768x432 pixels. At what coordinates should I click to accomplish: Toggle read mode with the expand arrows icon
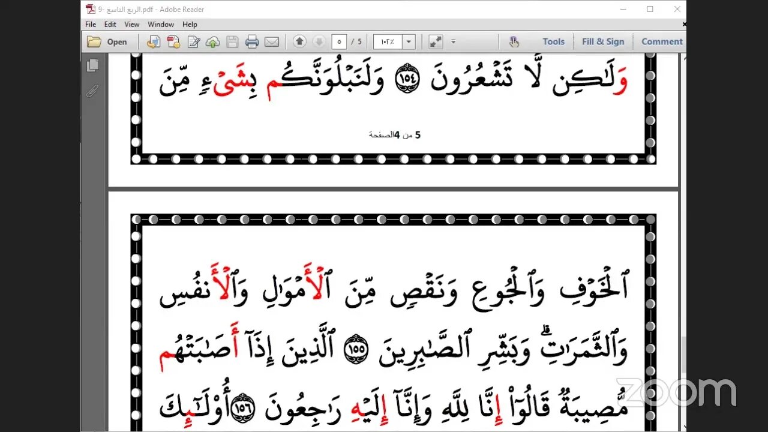(436, 41)
